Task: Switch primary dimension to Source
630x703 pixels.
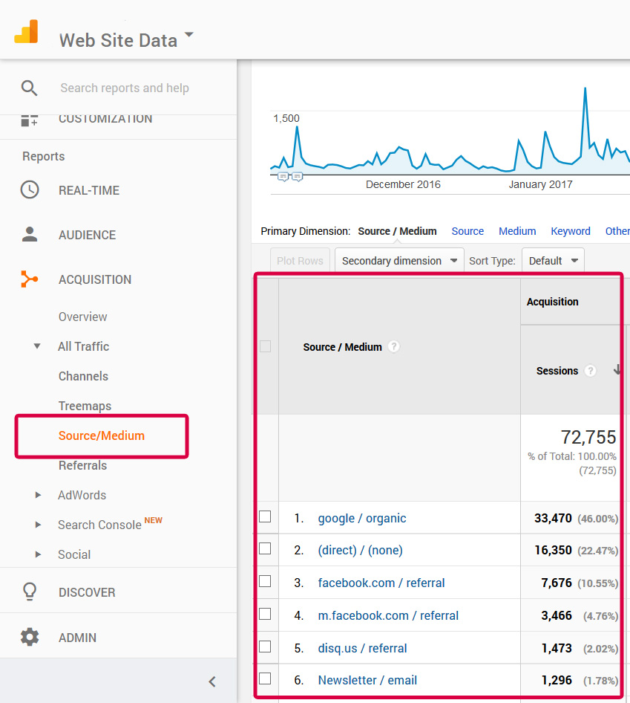Action: (x=467, y=231)
